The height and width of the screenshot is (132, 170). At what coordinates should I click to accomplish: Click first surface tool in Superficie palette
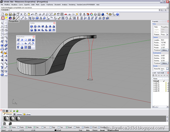click(18, 40)
